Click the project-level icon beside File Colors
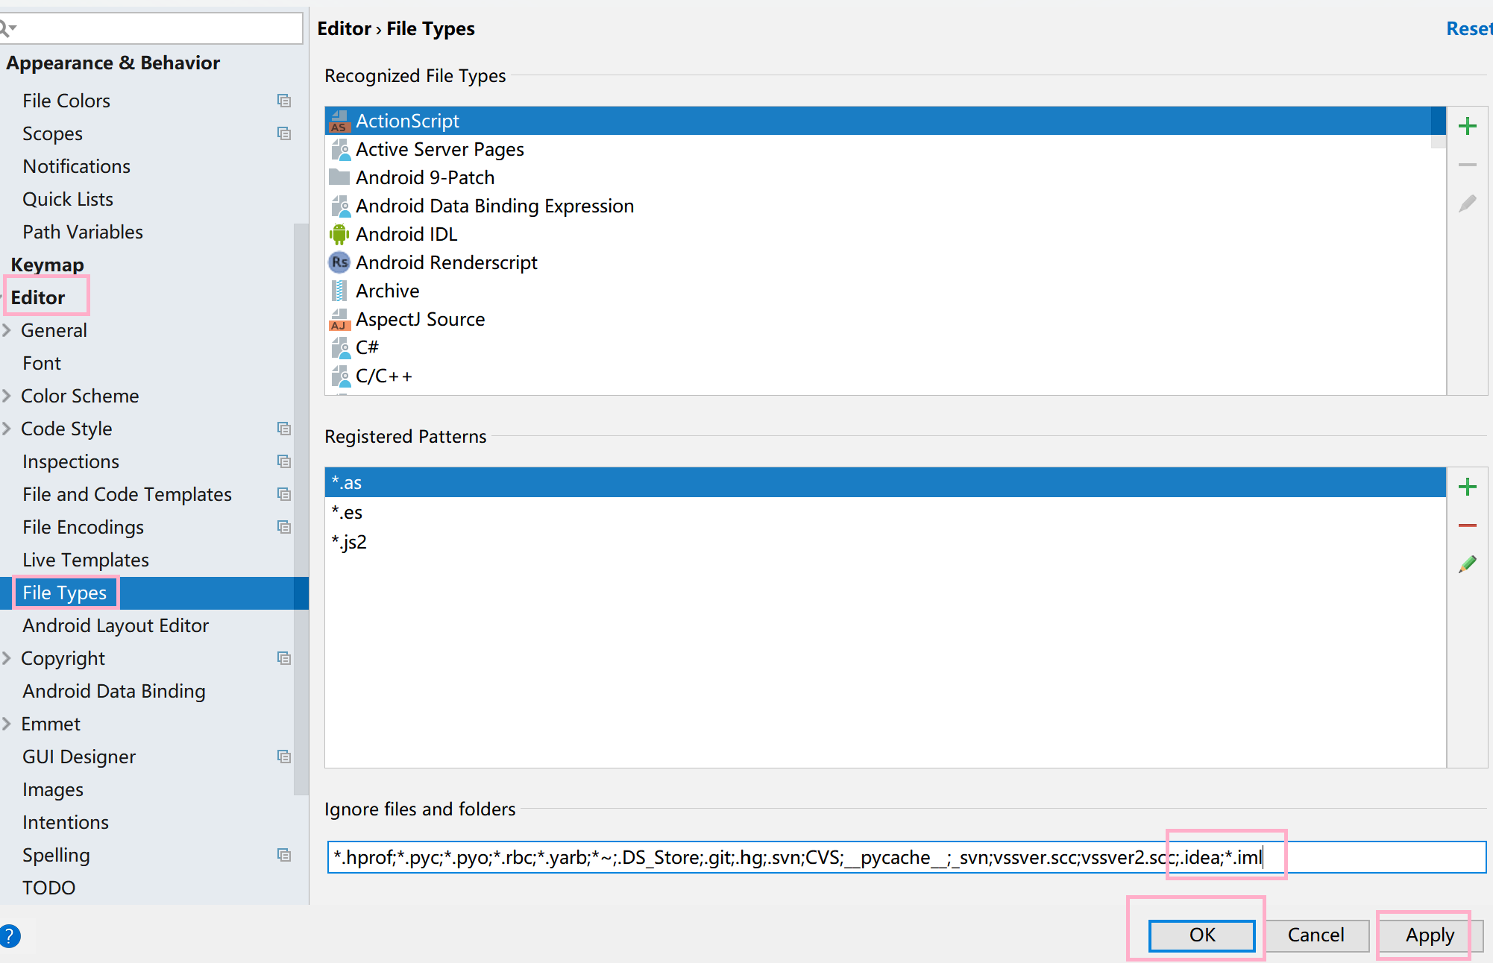Viewport: 1493px width, 963px height. coord(284,101)
